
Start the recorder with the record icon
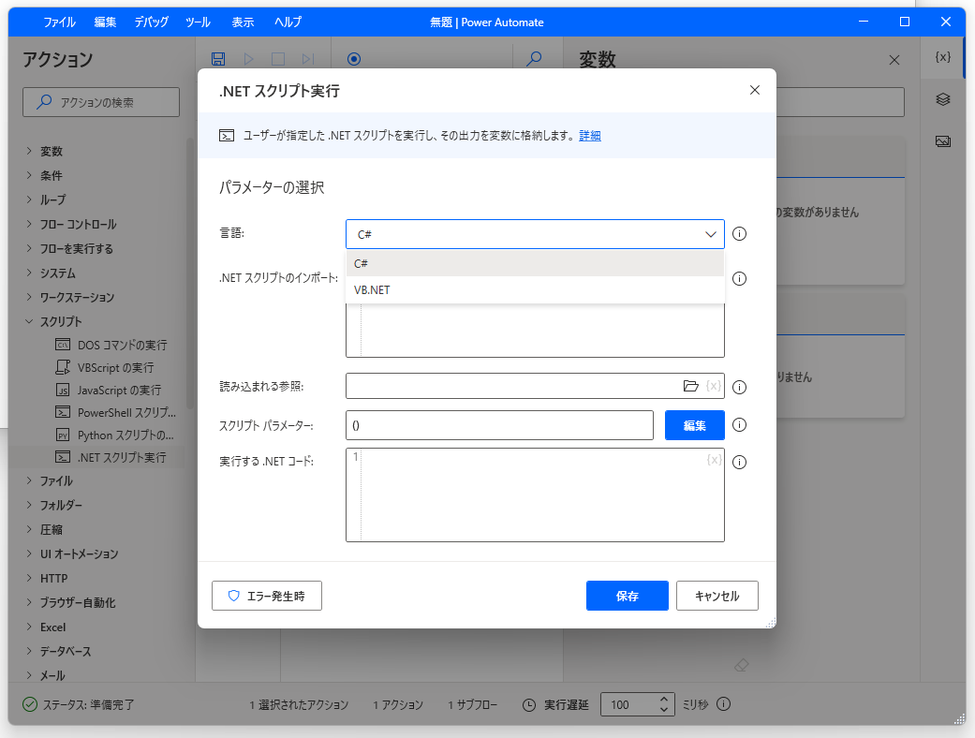click(354, 58)
